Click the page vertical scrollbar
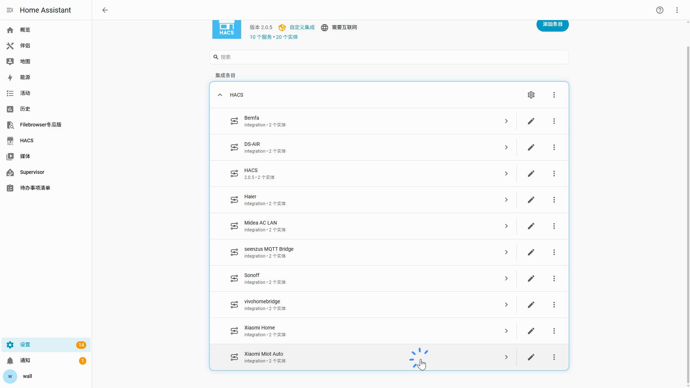The width and height of the screenshot is (690, 388). click(688, 216)
